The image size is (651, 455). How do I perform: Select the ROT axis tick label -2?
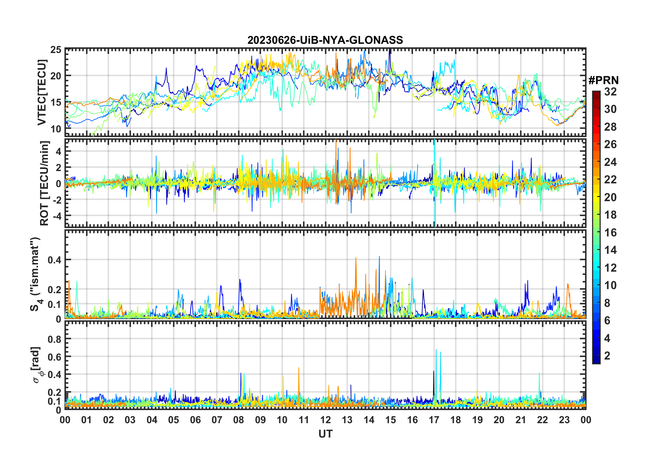(57, 200)
